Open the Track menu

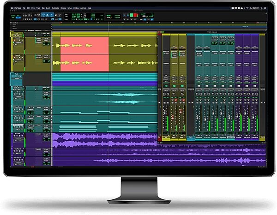(x=38, y=8)
